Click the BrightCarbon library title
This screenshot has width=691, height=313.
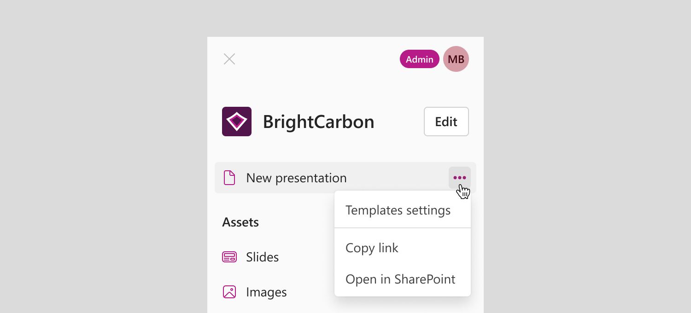pos(318,122)
